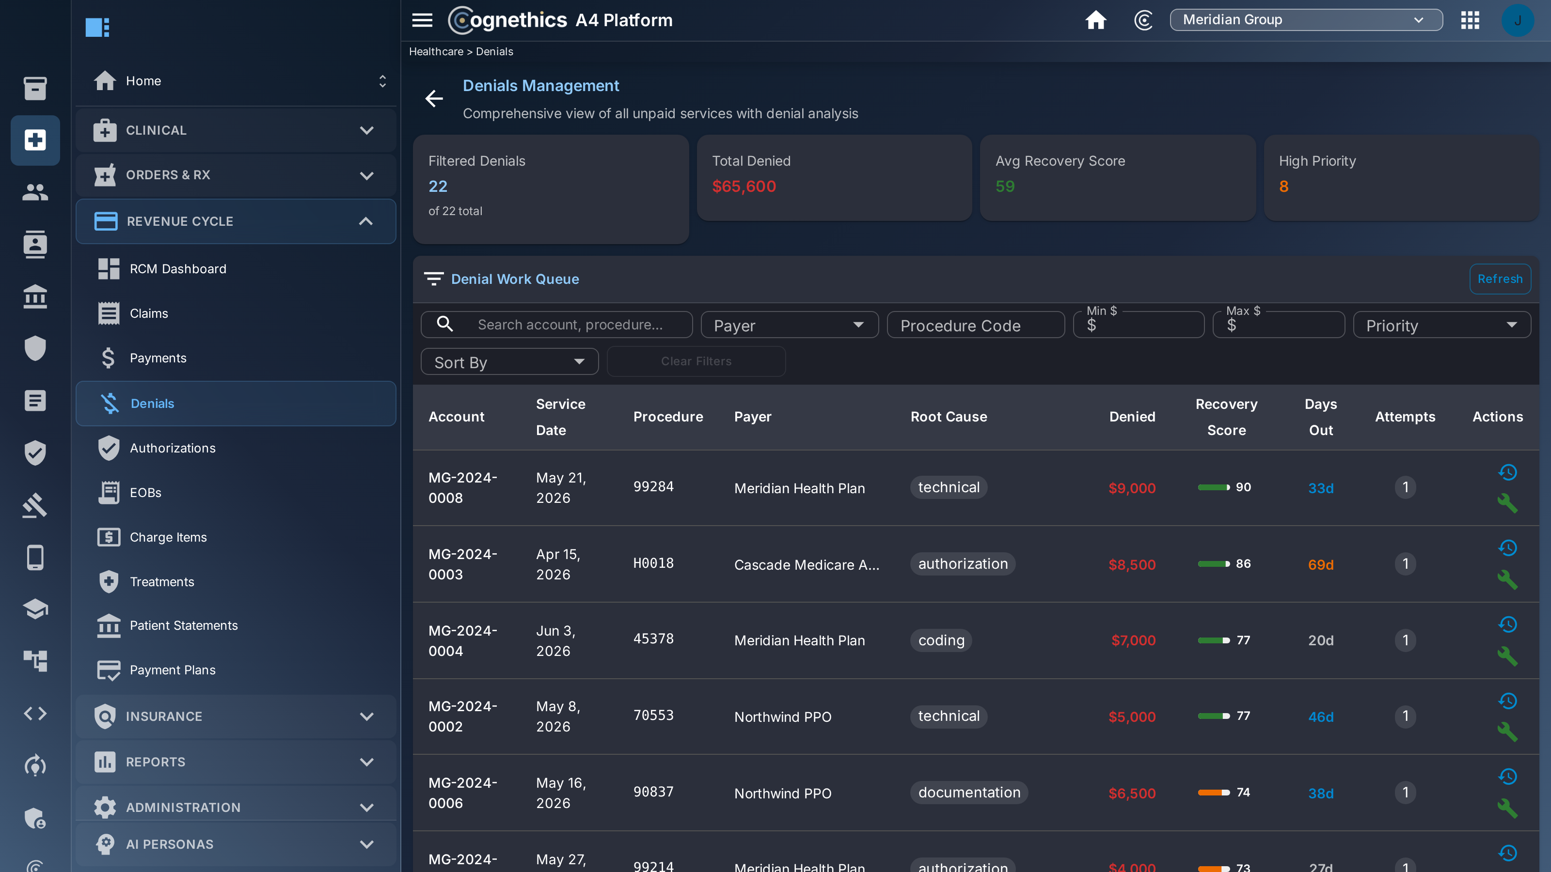Open the user avatar J menu
This screenshot has width=1551, height=872.
point(1517,20)
